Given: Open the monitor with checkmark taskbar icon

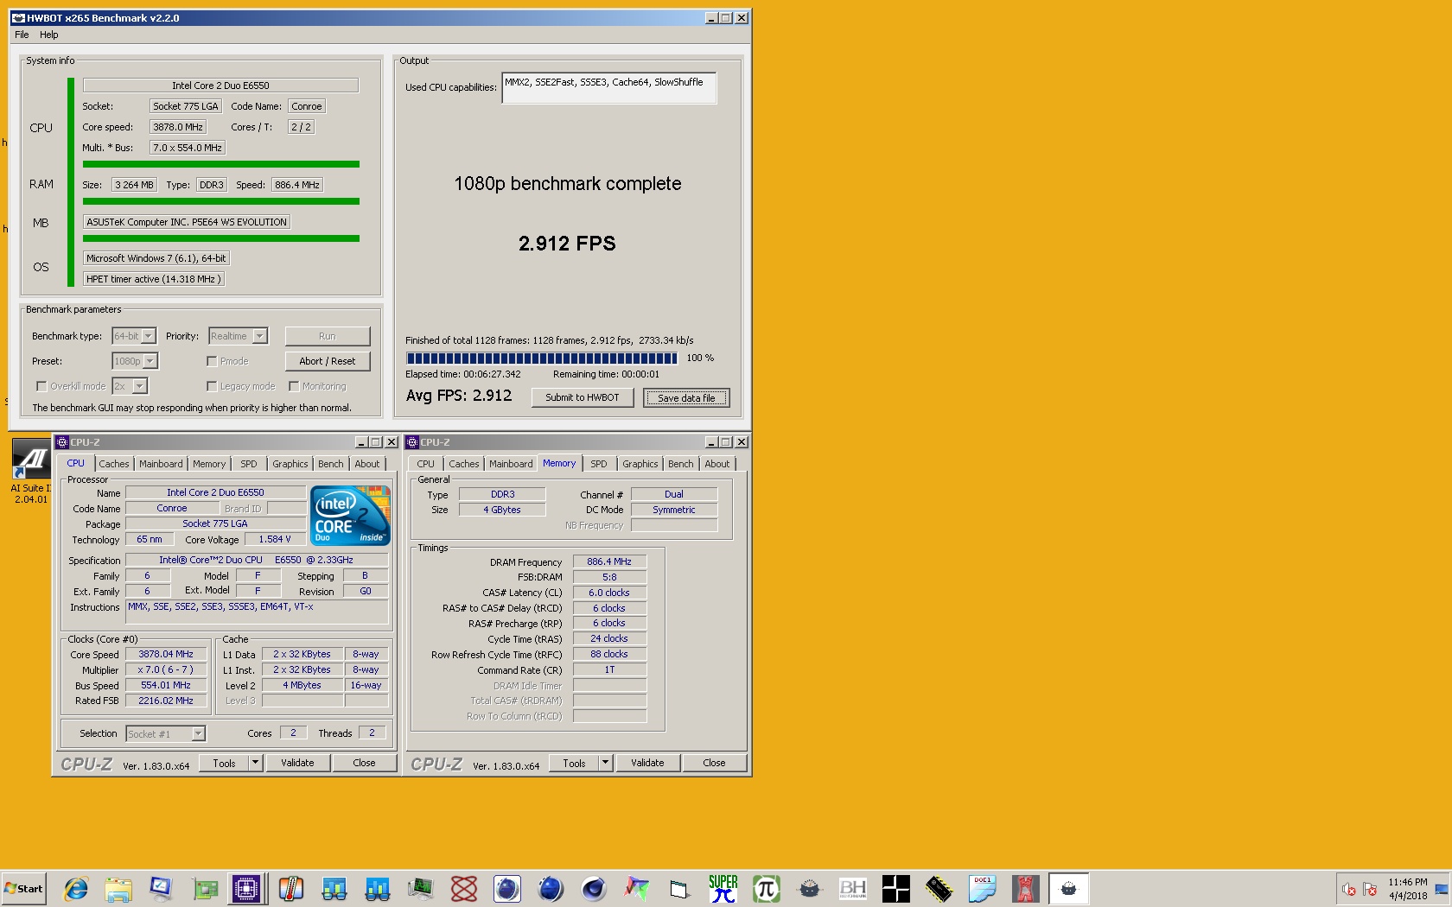Looking at the screenshot, I should 162,888.
